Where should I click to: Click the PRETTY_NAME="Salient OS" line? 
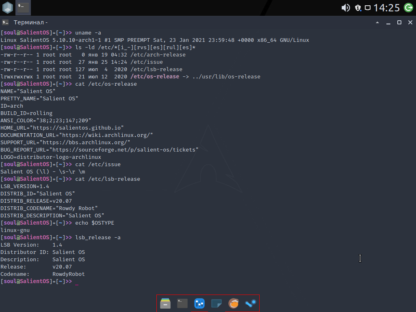point(39,99)
